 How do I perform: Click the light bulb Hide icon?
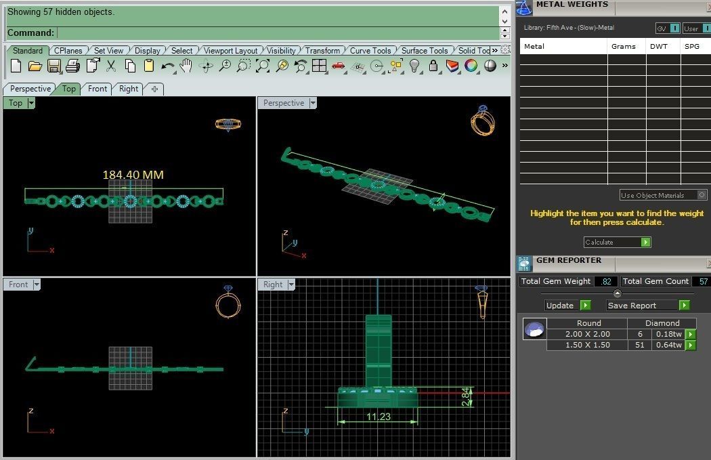tap(414, 66)
